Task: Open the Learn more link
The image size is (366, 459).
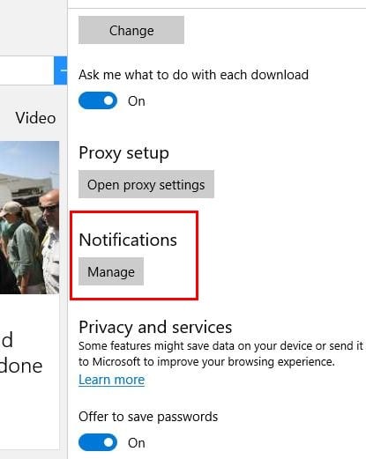Action: tap(112, 380)
